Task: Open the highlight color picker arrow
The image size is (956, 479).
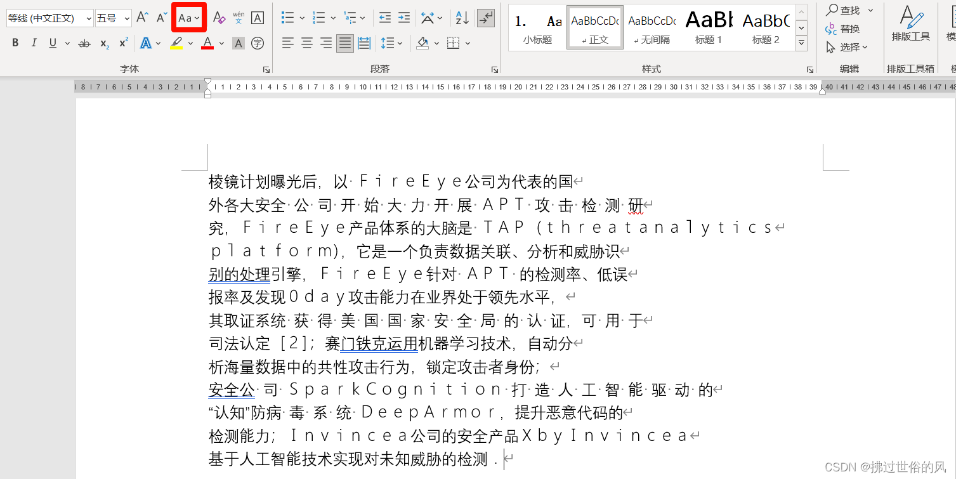Action: tap(190, 43)
